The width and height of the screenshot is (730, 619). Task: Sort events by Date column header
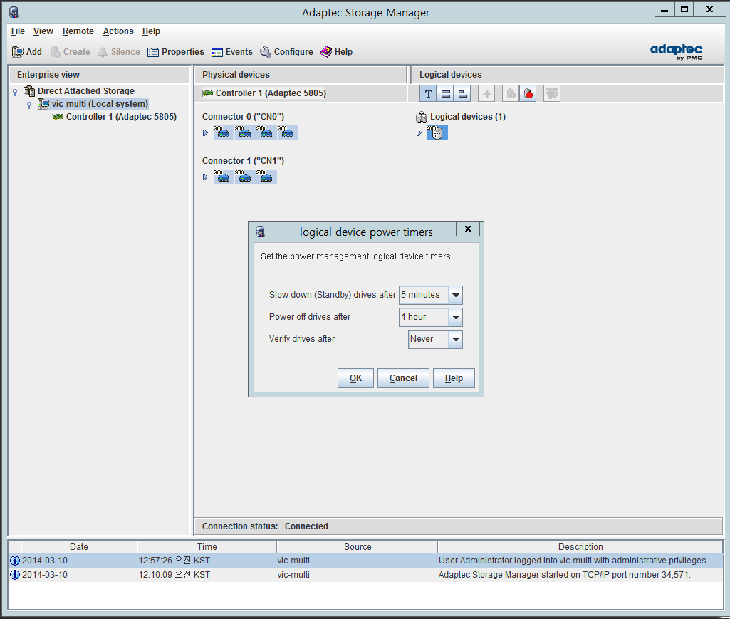(x=78, y=547)
